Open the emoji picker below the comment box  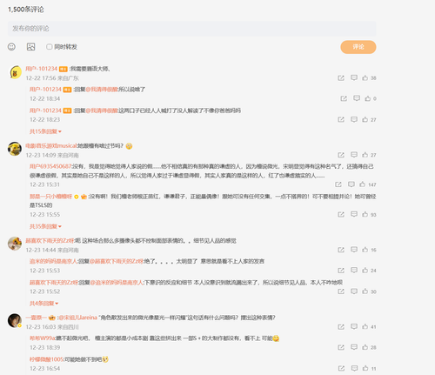click(11, 47)
